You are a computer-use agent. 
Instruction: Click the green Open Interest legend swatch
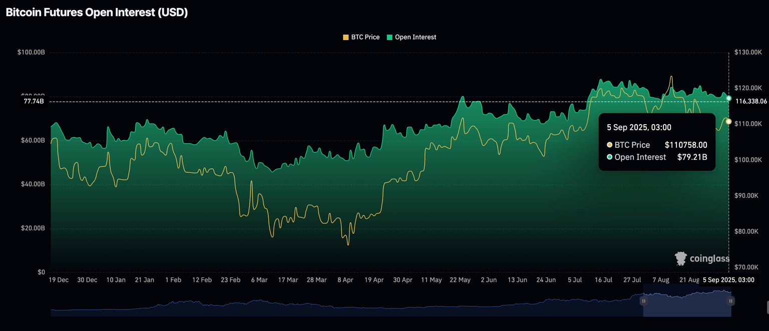pyautogui.click(x=389, y=37)
